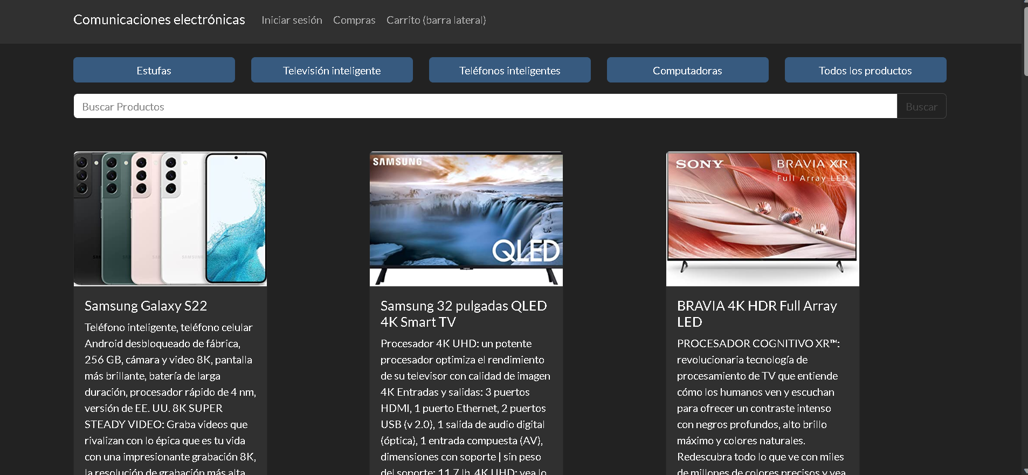The image size is (1028, 475).
Task: Open the Sony BRAVIA XR product image
Action: [763, 219]
